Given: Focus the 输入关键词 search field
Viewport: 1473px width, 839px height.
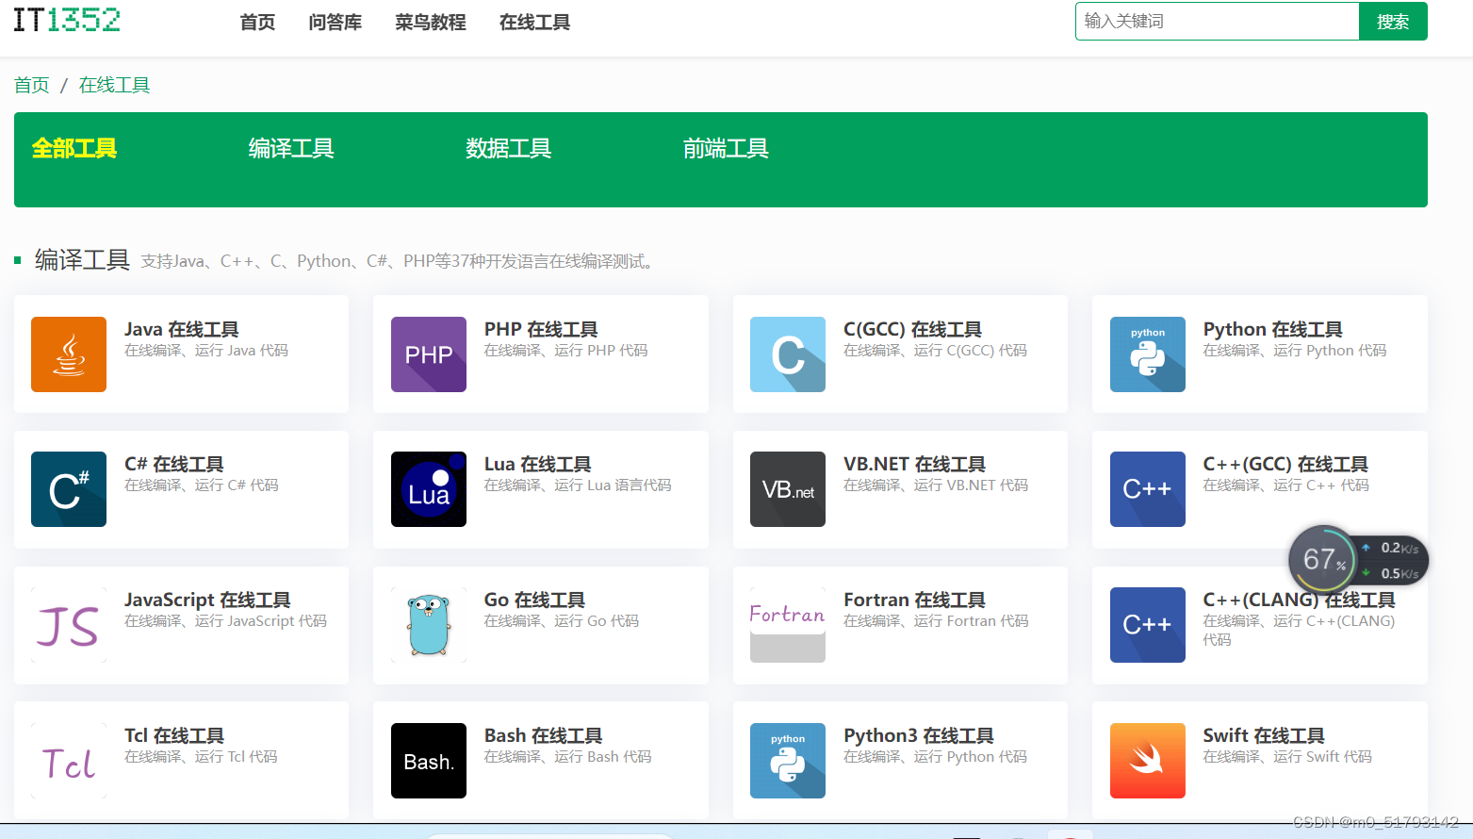Looking at the screenshot, I should click(1217, 22).
